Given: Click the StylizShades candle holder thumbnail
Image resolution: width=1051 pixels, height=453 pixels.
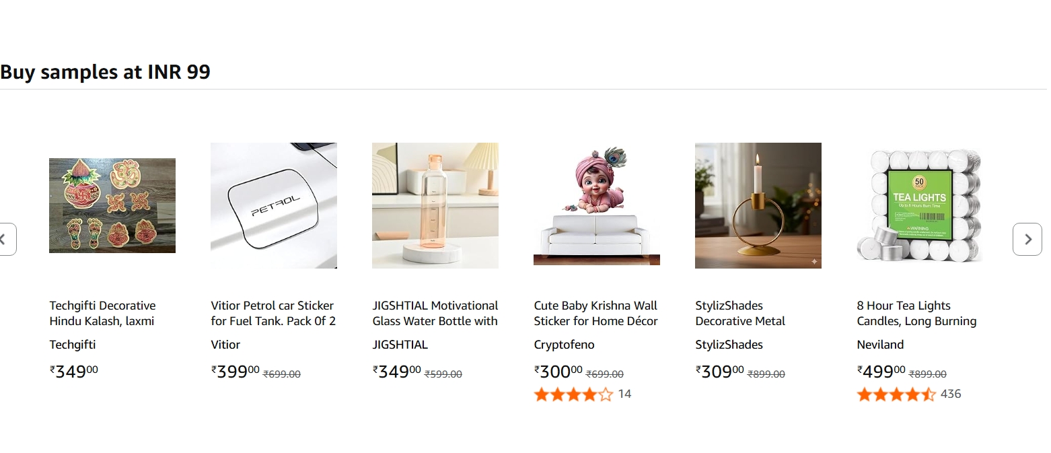Looking at the screenshot, I should (x=758, y=205).
